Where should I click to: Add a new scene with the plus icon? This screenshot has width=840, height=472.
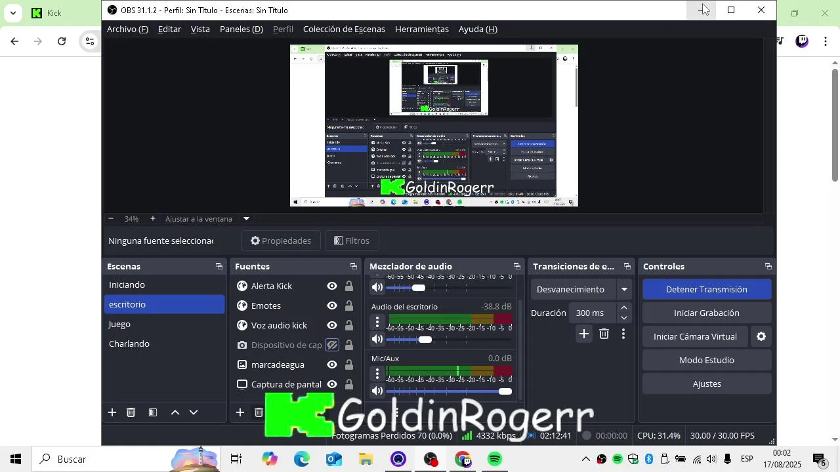coord(112,412)
